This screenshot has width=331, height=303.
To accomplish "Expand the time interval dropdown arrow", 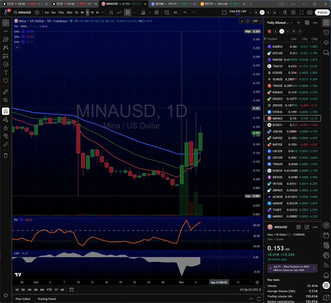I will pos(102,12).
